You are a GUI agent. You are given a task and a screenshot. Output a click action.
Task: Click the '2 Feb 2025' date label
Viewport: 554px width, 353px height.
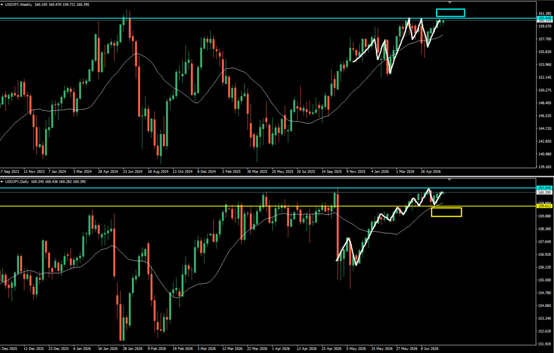point(231,171)
